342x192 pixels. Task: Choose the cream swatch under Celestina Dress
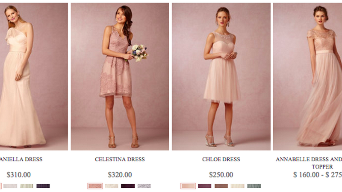click(x=112, y=186)
